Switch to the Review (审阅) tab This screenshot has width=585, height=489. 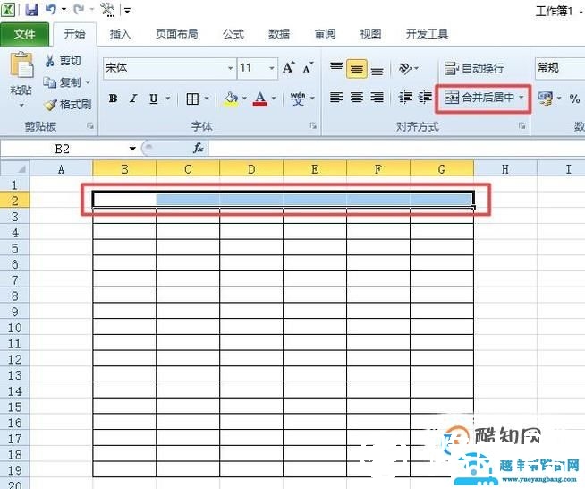click(325, 34)
